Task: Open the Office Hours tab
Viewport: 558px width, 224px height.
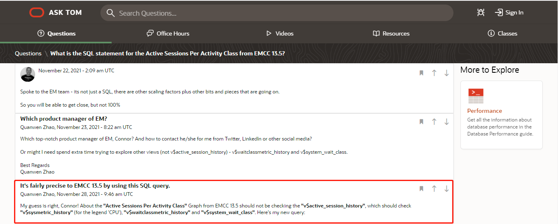Action: [168, 33]
